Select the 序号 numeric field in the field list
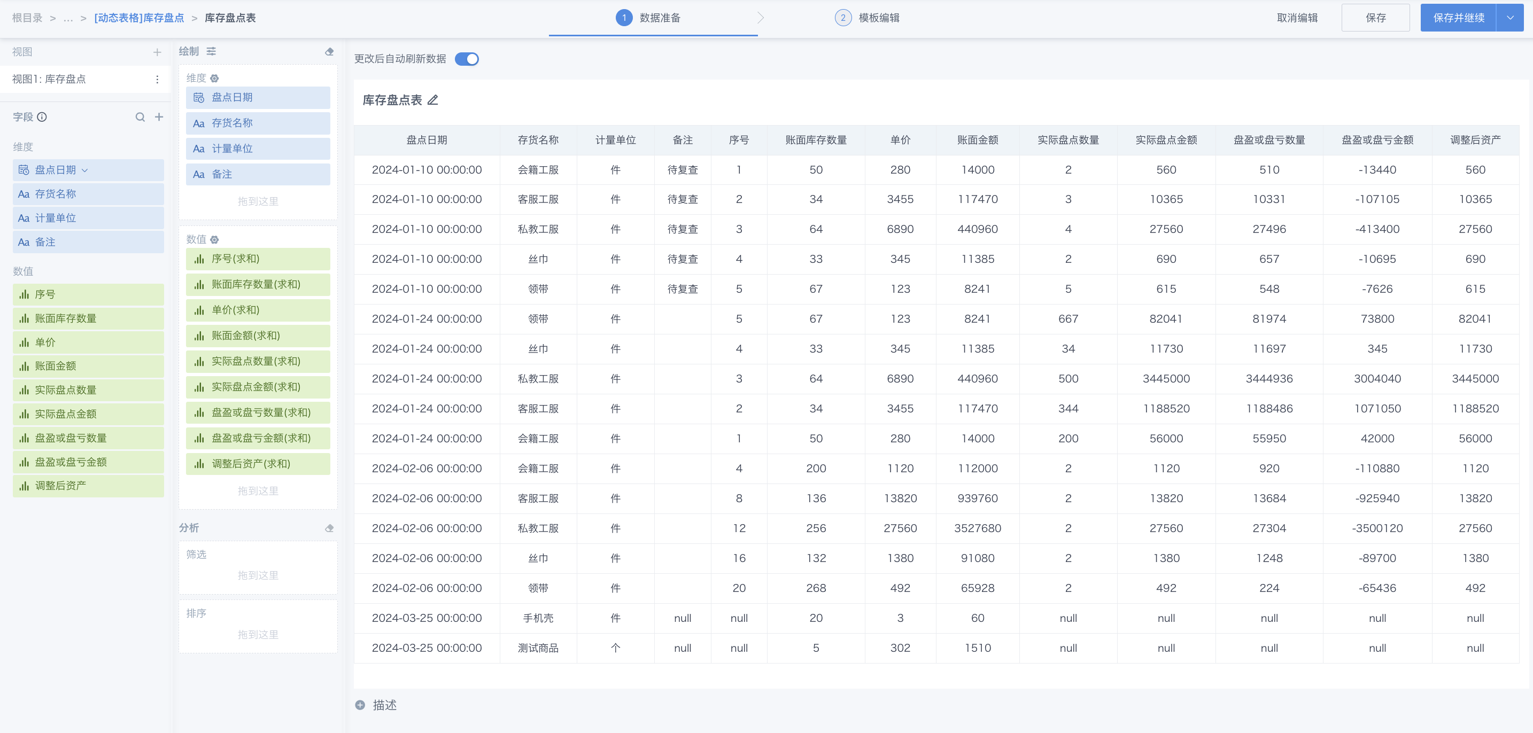 [88, 294]
